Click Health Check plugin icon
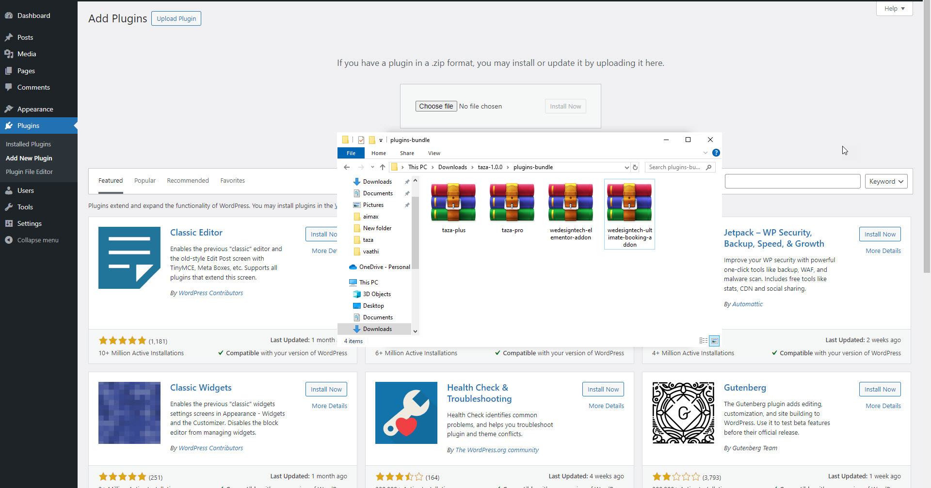The height and width of the screenshot is (488, 931). [x=406, y=413]
